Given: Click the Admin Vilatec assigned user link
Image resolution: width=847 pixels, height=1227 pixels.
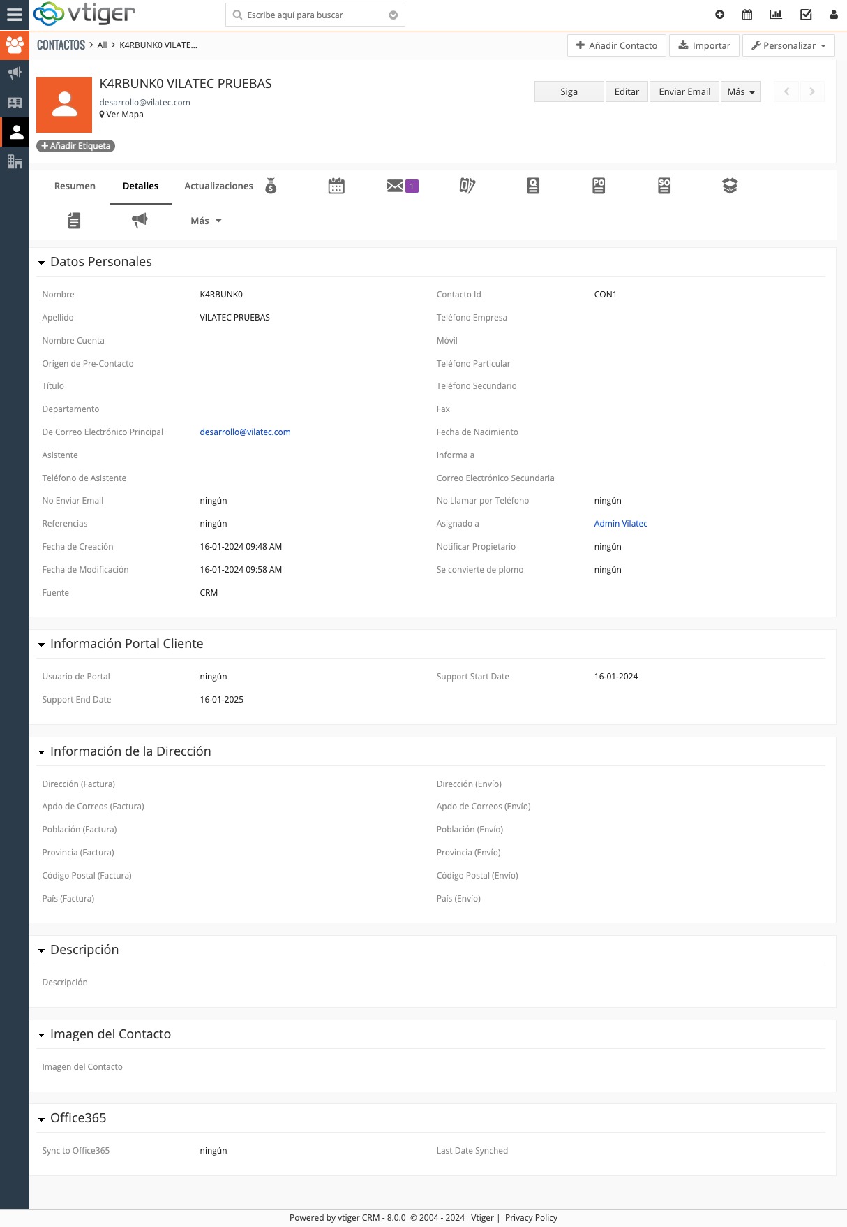Looking at the screenshot, I should click(x=620, y=524).
